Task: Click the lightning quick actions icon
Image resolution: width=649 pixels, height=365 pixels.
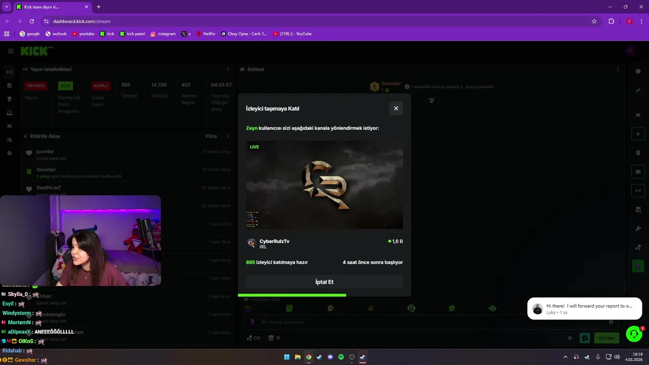Action: [x=638, y=134]
